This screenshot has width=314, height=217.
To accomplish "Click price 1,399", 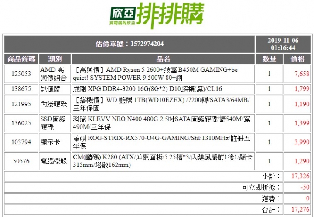I will click(x=302, y=123).
